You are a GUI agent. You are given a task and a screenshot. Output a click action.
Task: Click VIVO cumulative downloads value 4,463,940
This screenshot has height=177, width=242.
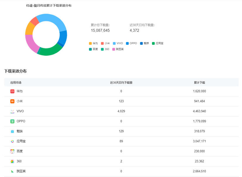[199, 111]
